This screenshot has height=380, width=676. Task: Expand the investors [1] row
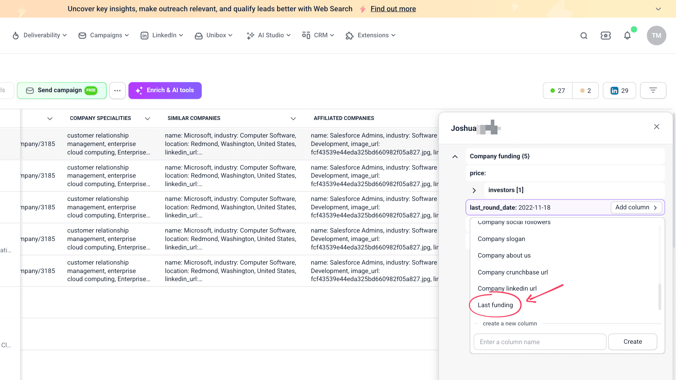(474, 190)
